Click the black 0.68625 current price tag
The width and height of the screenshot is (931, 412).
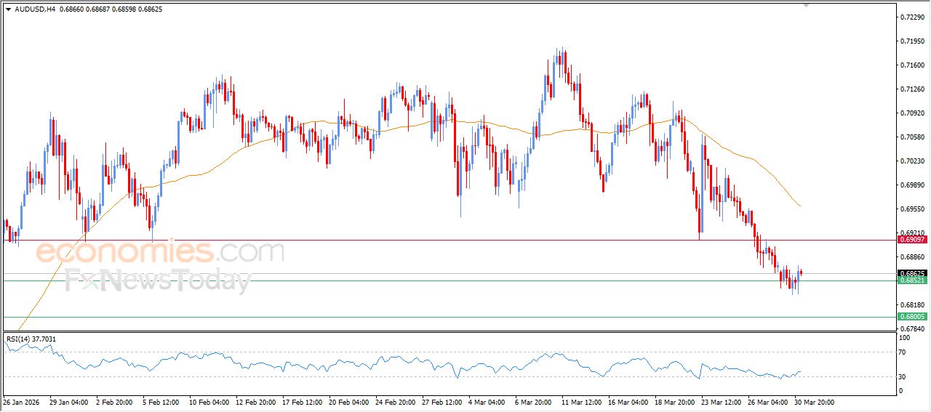coord(911,273)
